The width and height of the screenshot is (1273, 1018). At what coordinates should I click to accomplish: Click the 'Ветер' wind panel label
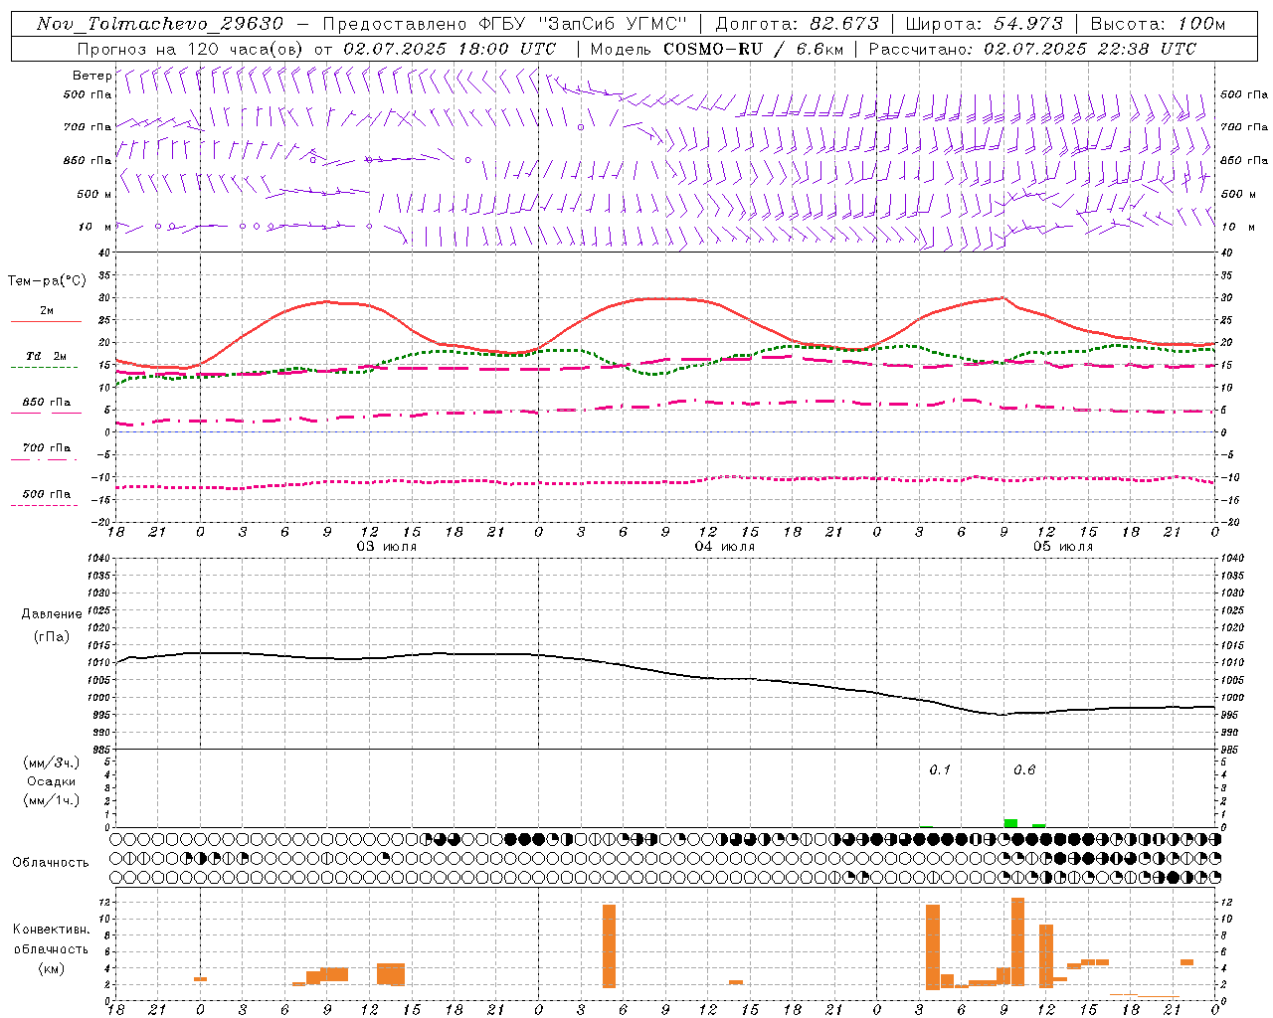(92, 76)
